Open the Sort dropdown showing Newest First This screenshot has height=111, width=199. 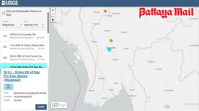34,25
